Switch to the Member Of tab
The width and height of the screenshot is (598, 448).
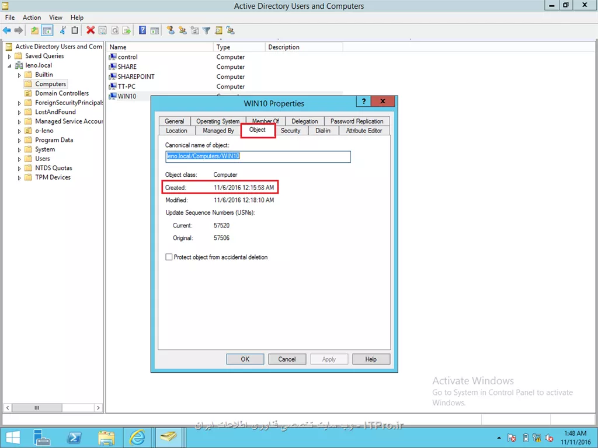[x=266, y=121]
